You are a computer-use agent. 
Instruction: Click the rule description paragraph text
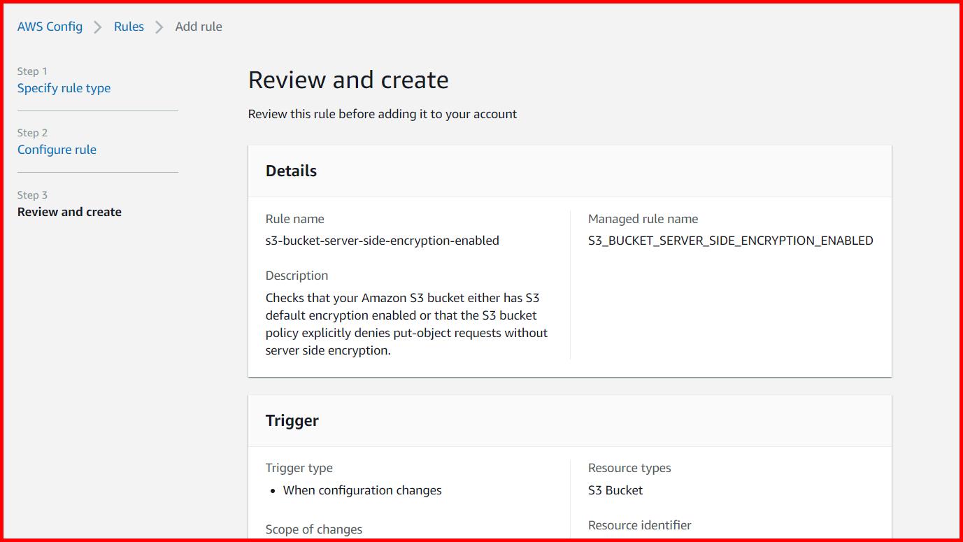click(406, 323)
